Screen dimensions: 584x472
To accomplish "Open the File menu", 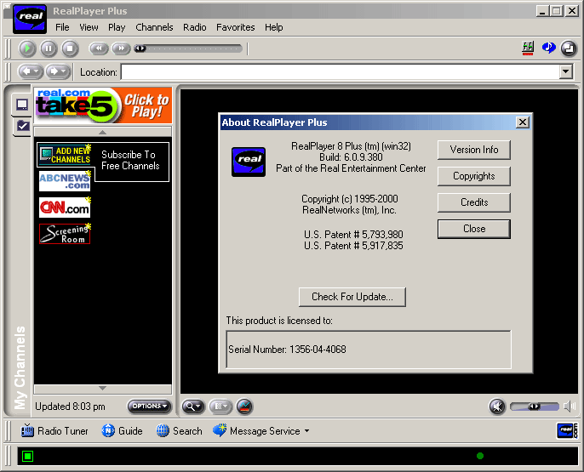I will (x=62, y=27).
